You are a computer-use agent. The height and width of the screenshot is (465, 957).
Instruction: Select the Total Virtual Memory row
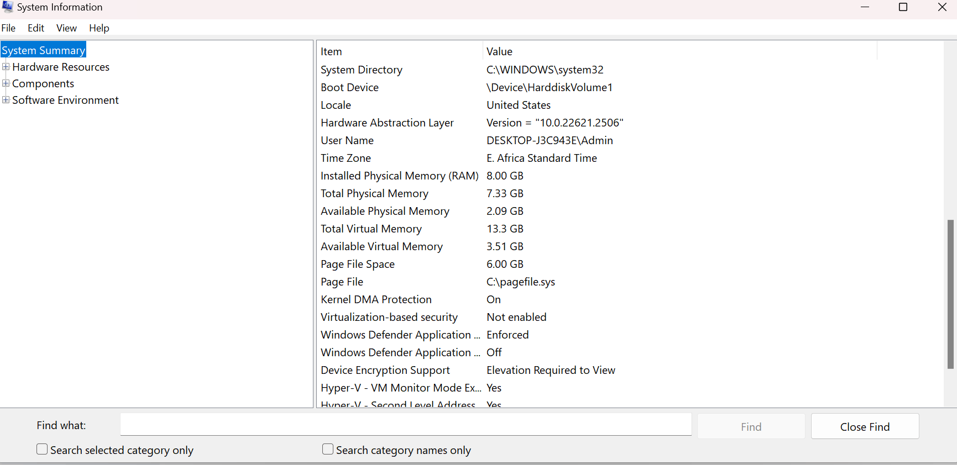(597, 229)
